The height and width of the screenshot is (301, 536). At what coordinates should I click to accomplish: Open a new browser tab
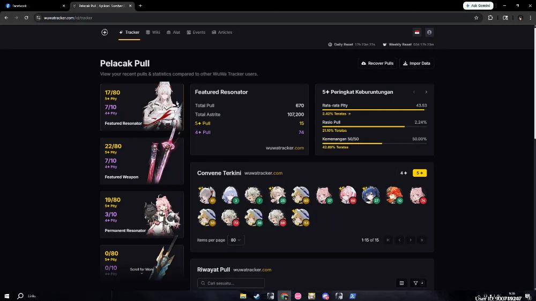[140, 6]
